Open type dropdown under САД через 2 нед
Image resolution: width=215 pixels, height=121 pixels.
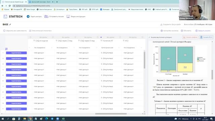point(66,48)
